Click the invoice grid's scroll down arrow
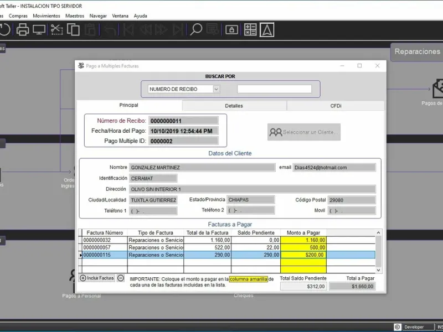The width and height of the screenshot is (443, 332). point(379,270)
